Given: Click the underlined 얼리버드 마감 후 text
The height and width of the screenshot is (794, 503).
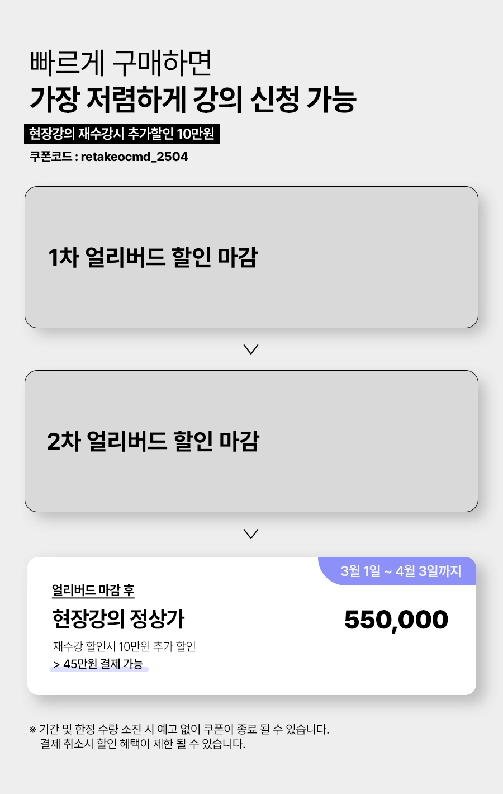Looking at the screenshot, I should pyautogui.click(x=93, y=590).
